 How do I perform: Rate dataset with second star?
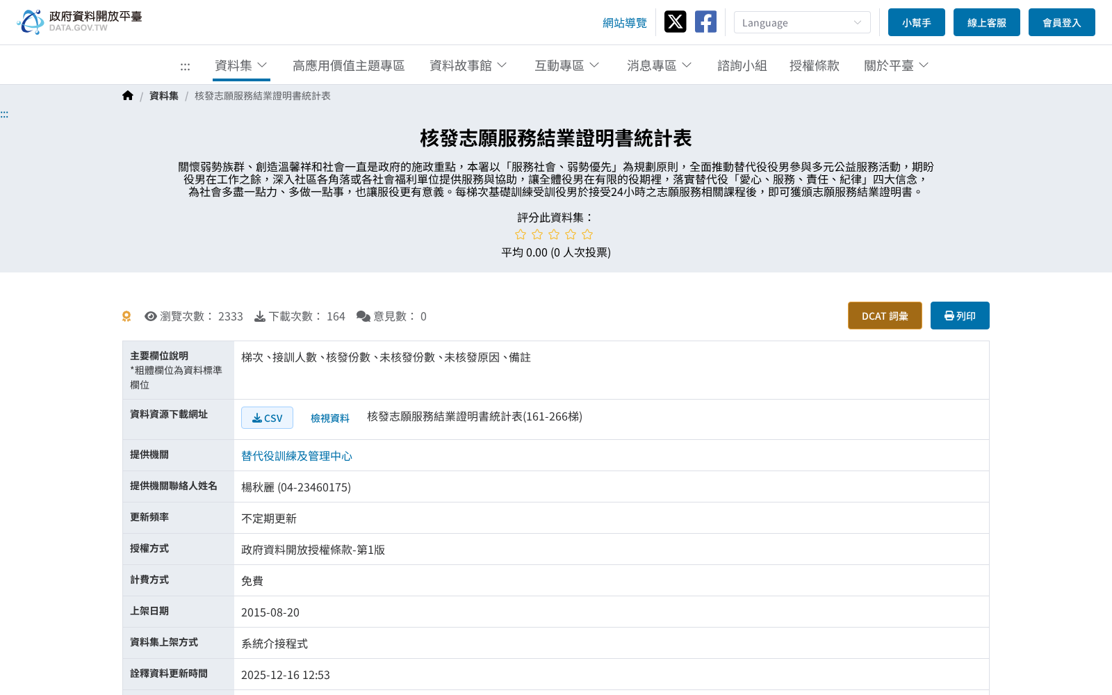537,235
